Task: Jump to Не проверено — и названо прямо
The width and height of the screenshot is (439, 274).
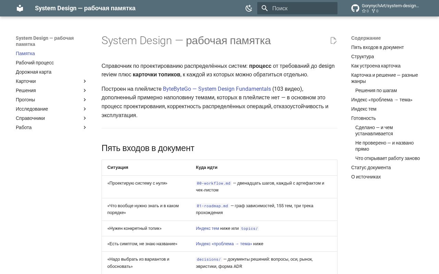Action: 384,146
